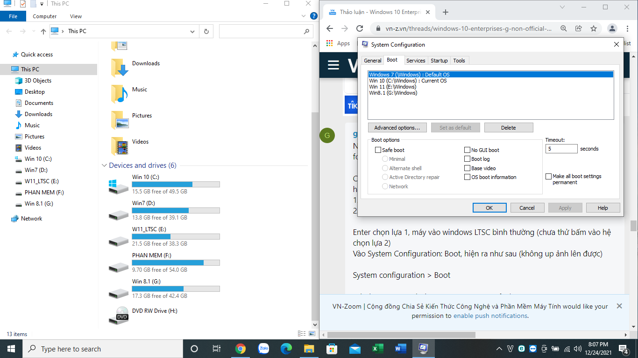This screenshot has width=638, height=358.
Task: Collapse Devices and drives section
Action: [104, 165]
